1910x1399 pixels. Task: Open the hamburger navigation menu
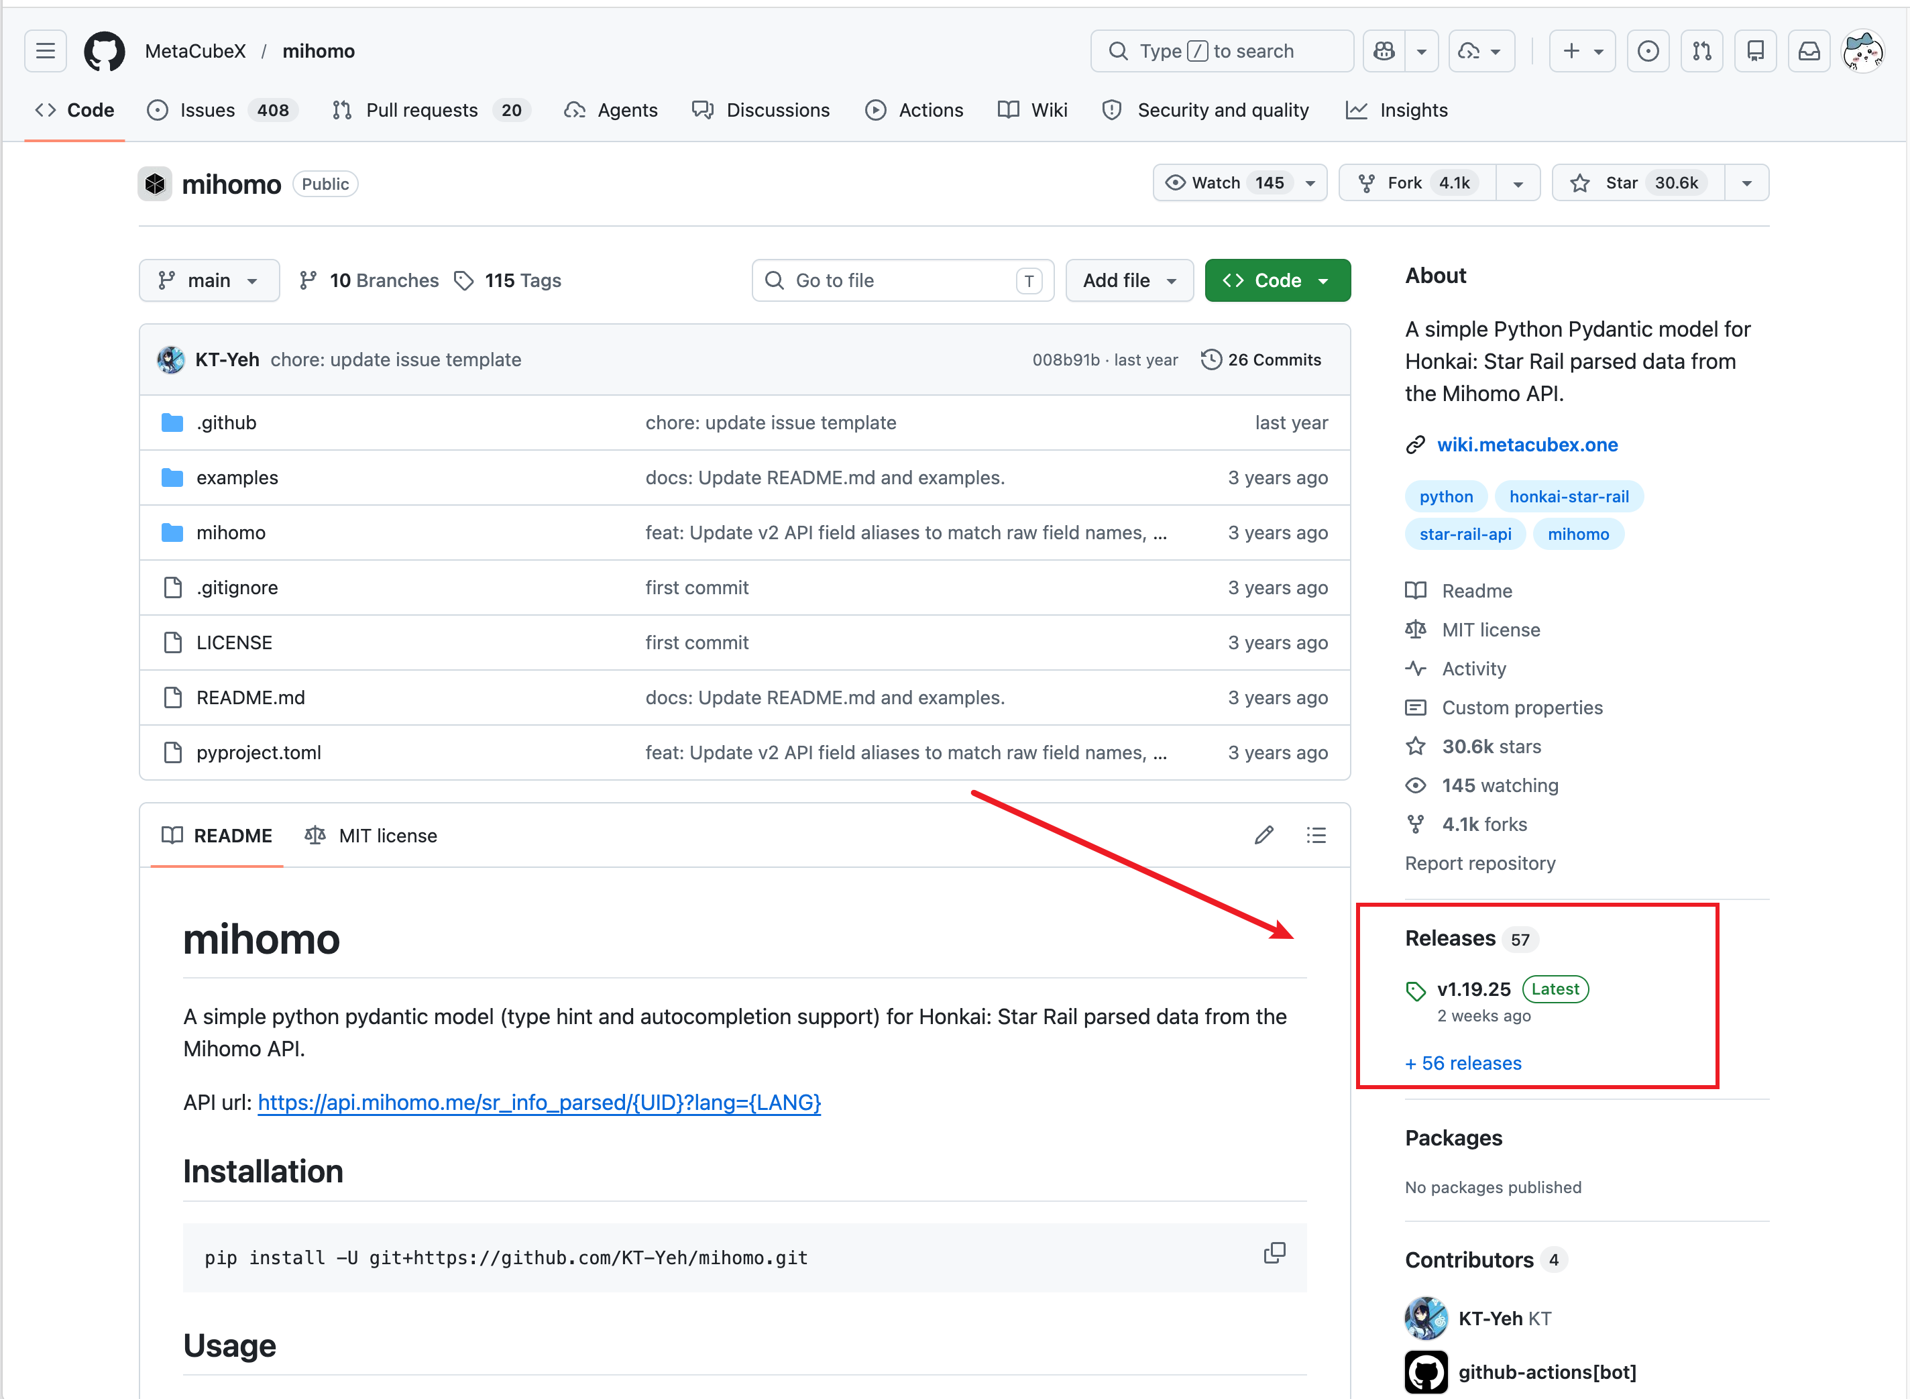pos(46,51)
